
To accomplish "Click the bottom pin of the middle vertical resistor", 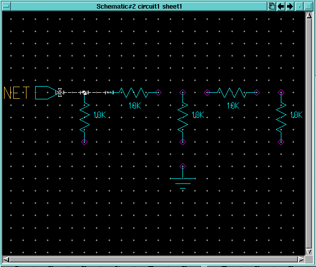I will pyautogui.click(x=182, y=142).
